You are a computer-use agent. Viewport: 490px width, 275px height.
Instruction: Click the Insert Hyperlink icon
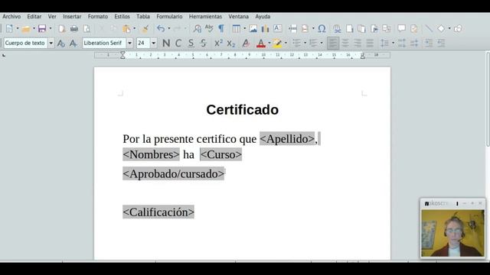(x=337, y=29)
